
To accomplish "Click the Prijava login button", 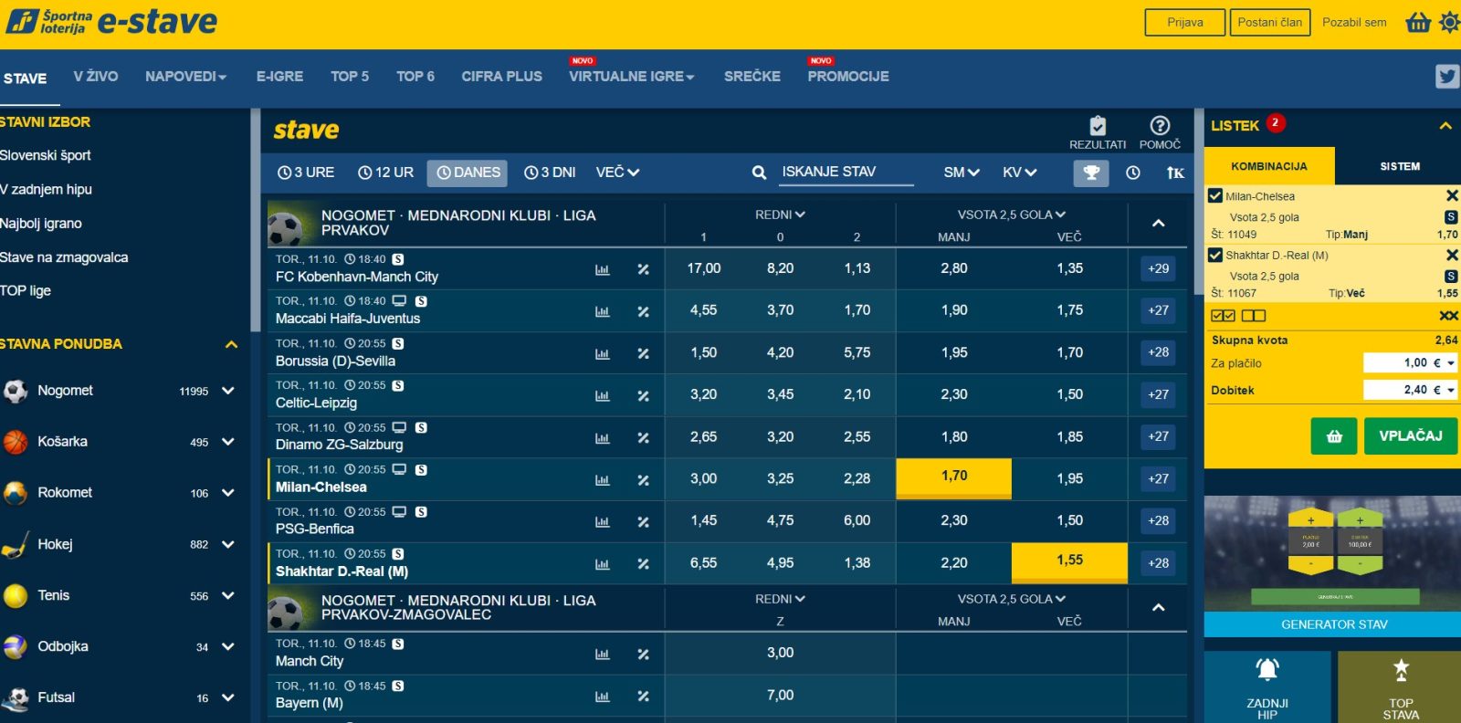I will coord(1185,22).
